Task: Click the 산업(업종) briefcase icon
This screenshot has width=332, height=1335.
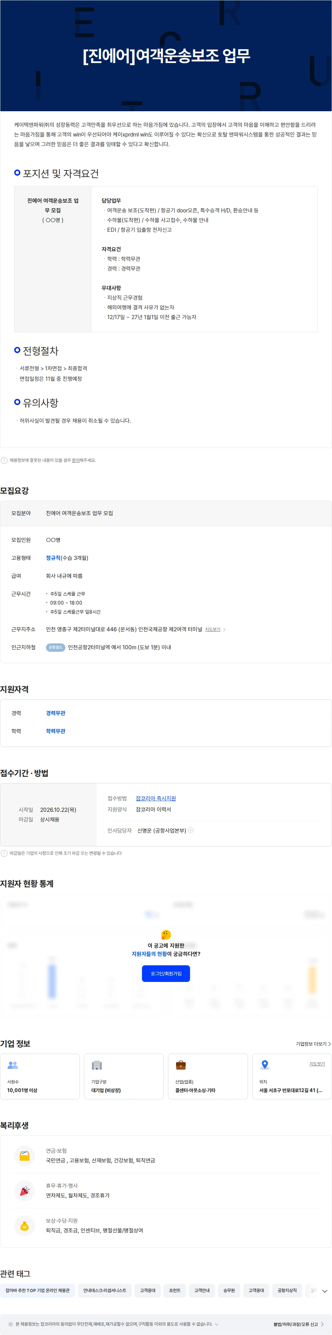Action: point(181,1065)
